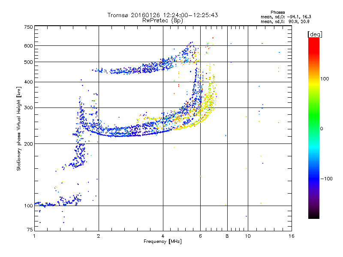Click the Frequency [MHz] axis label
The width and height of the screenshot is (343, 257).
click(162, 242)
